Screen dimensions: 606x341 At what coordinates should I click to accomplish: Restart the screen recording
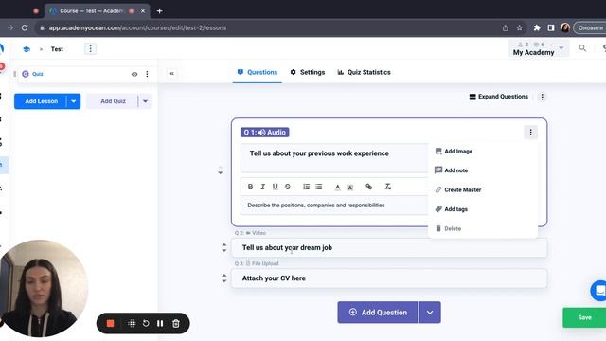tap(146, 323)
